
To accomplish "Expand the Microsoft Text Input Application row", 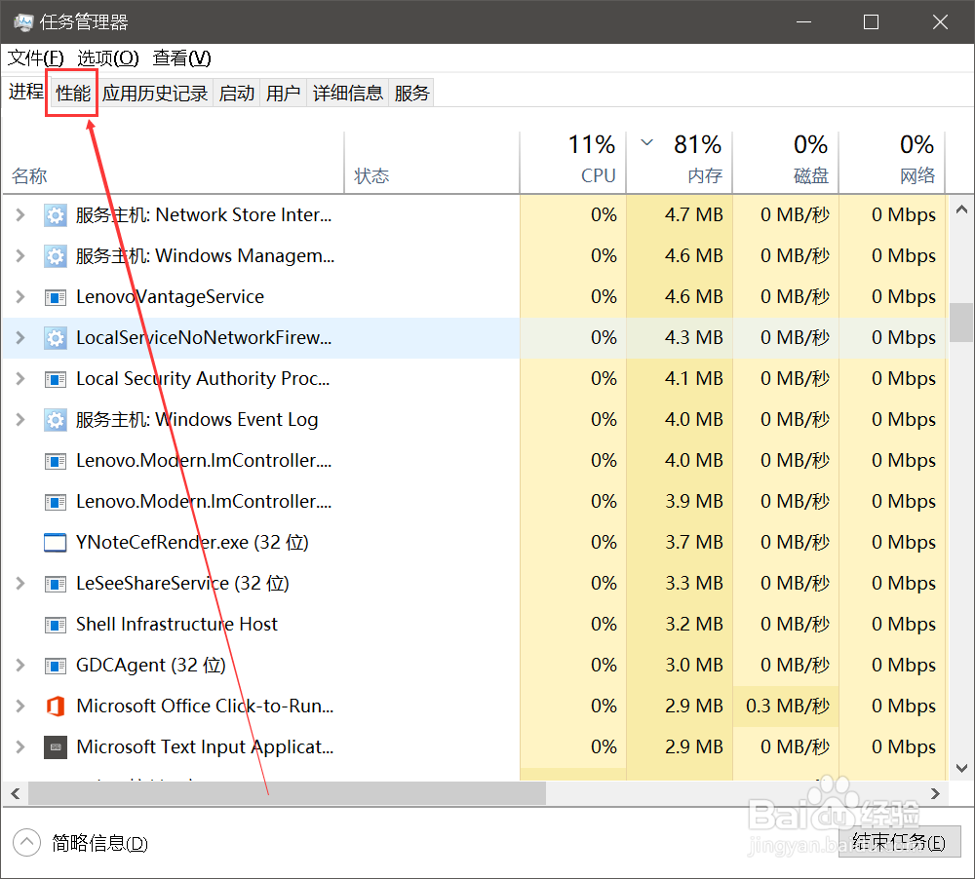I will pos(19,747).
